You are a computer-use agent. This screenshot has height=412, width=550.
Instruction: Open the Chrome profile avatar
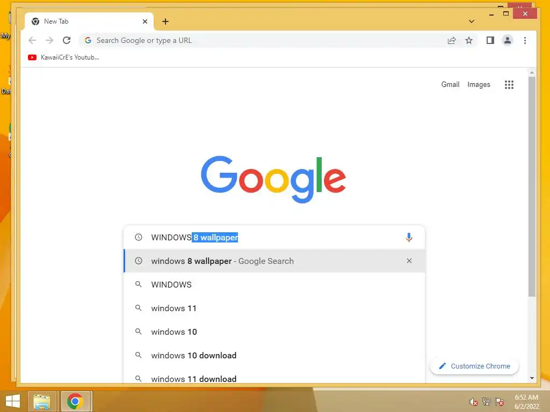(508, 40)
